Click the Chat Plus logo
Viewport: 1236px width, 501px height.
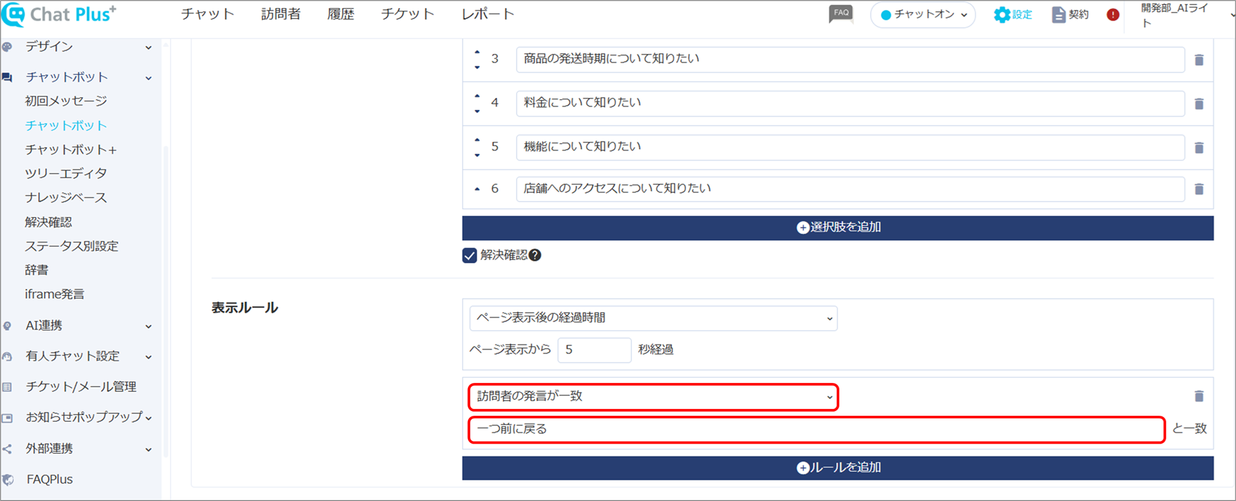click(59, 14)
